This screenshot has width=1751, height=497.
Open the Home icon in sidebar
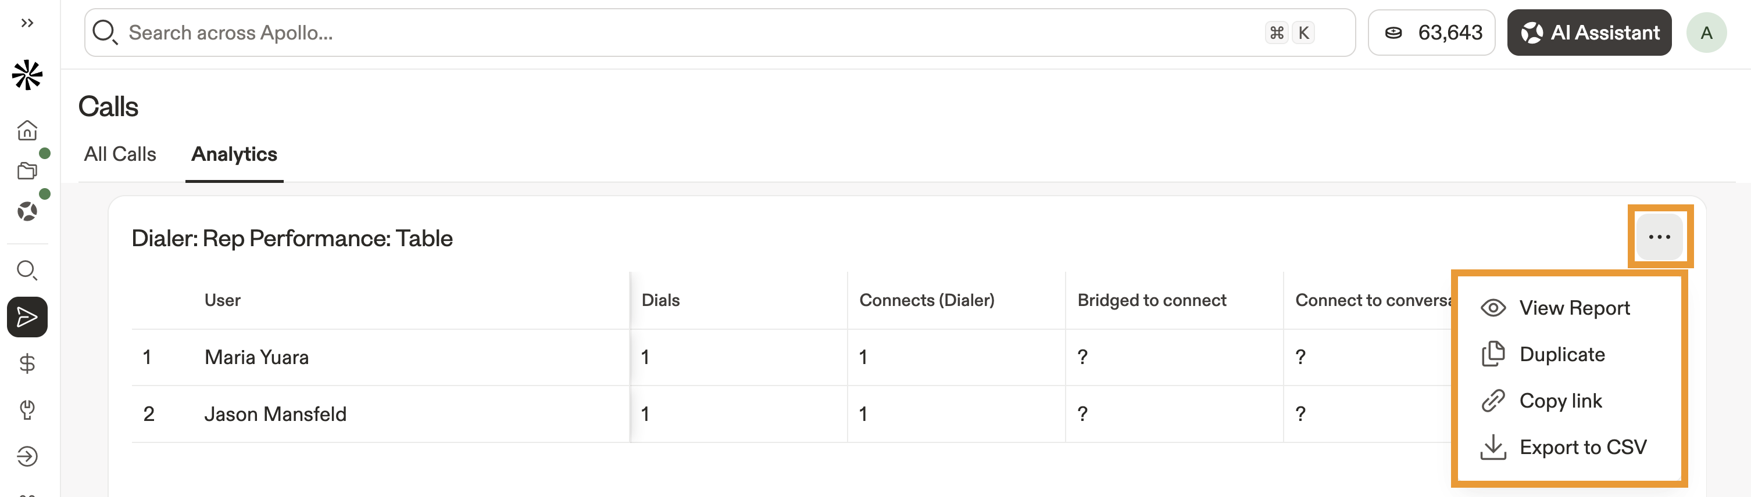pyautogui.click(x=27, y=129)
